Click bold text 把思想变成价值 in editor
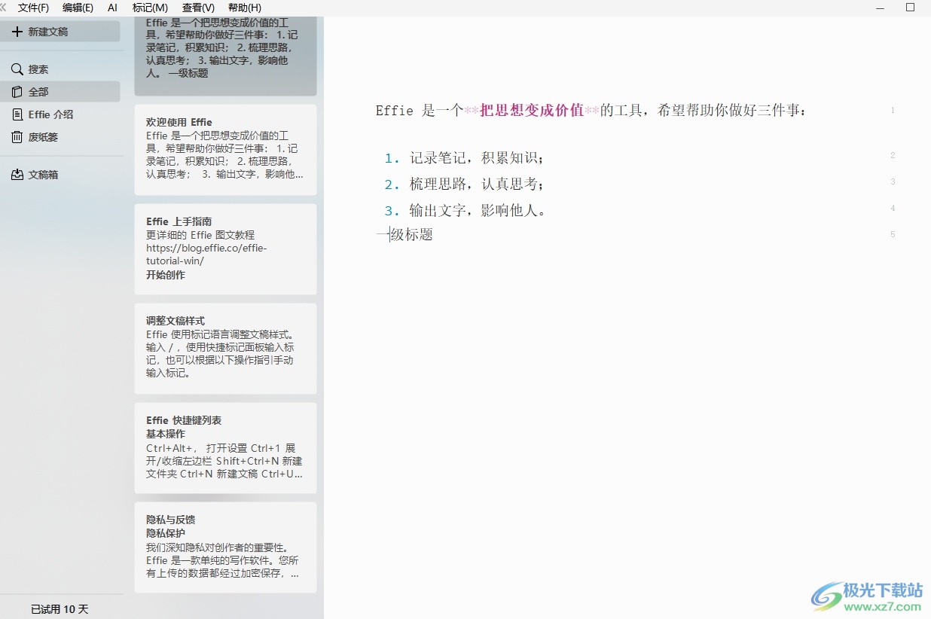931x619 pixels. pos(532,111)
